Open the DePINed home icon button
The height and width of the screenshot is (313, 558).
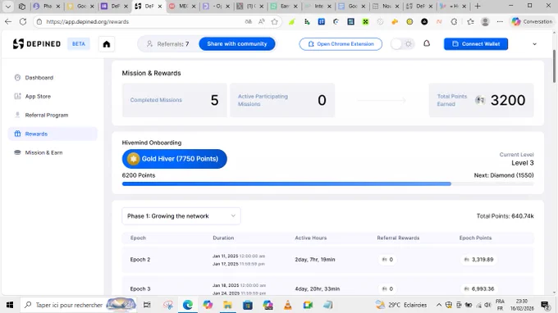107,44
